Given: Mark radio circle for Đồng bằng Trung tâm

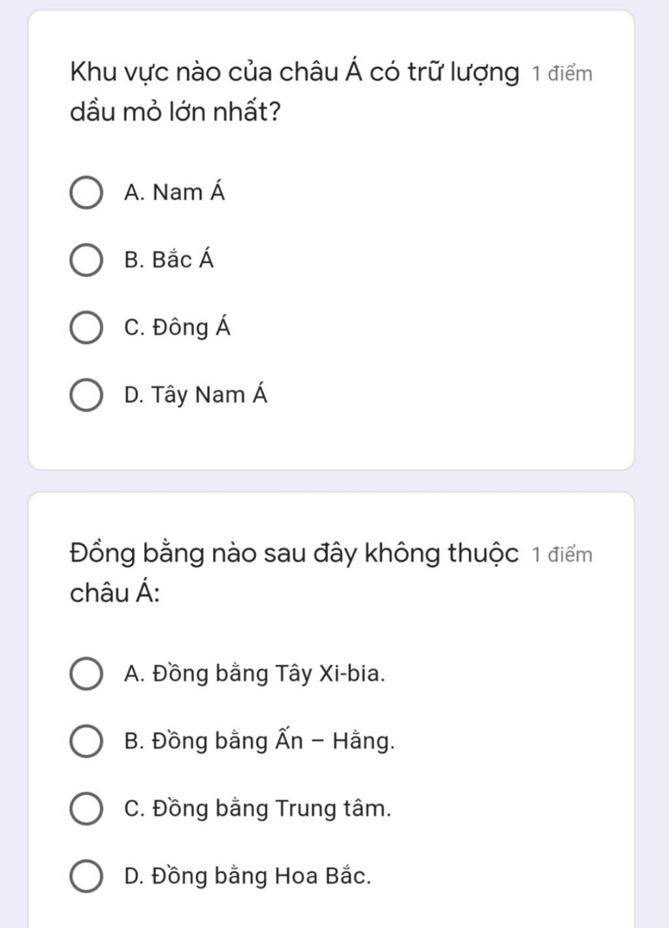Looking at the screenshot, I should point(86,808).
